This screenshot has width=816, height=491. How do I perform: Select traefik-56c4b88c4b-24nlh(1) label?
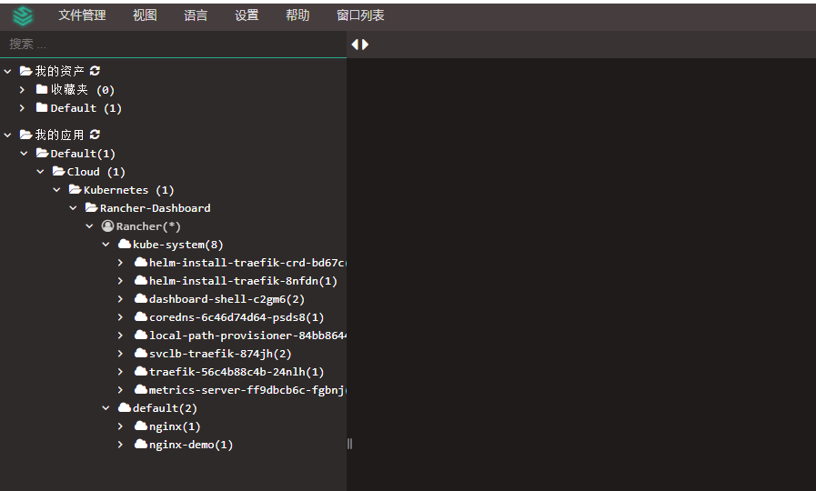[x=237, y=372]
